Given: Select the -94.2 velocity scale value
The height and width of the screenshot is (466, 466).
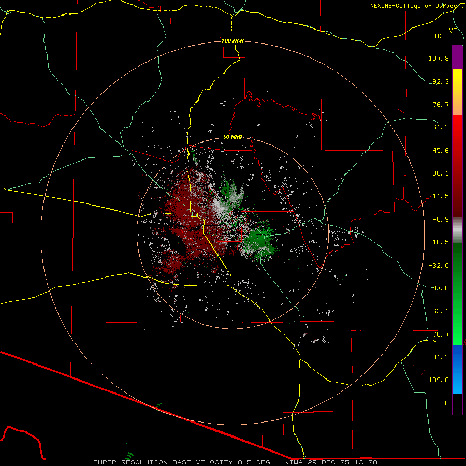Looking at the screenshot, I should point(439,357).
